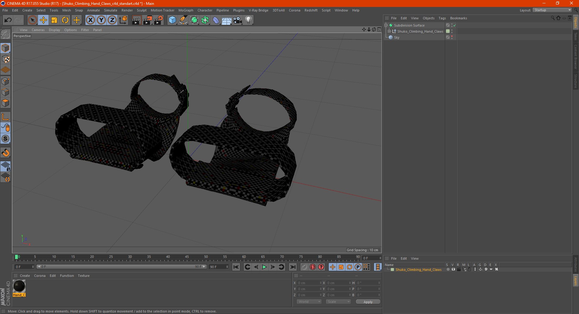Add a Subdivision Surface generator from the toolbar
This screenshot has width=579, height=314.
(x=194, y=20)
